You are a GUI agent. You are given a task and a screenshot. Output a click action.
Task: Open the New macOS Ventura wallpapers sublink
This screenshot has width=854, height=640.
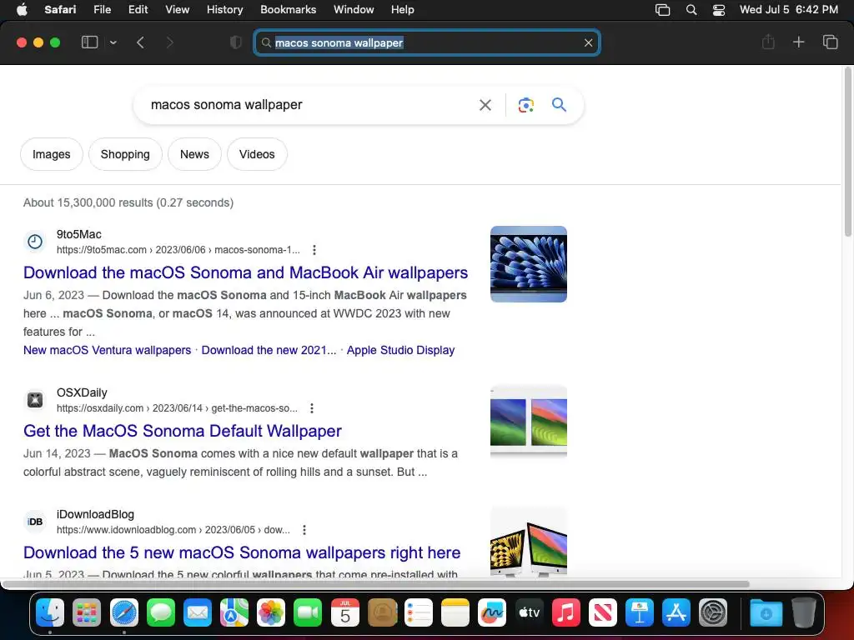tap(108, 350)
